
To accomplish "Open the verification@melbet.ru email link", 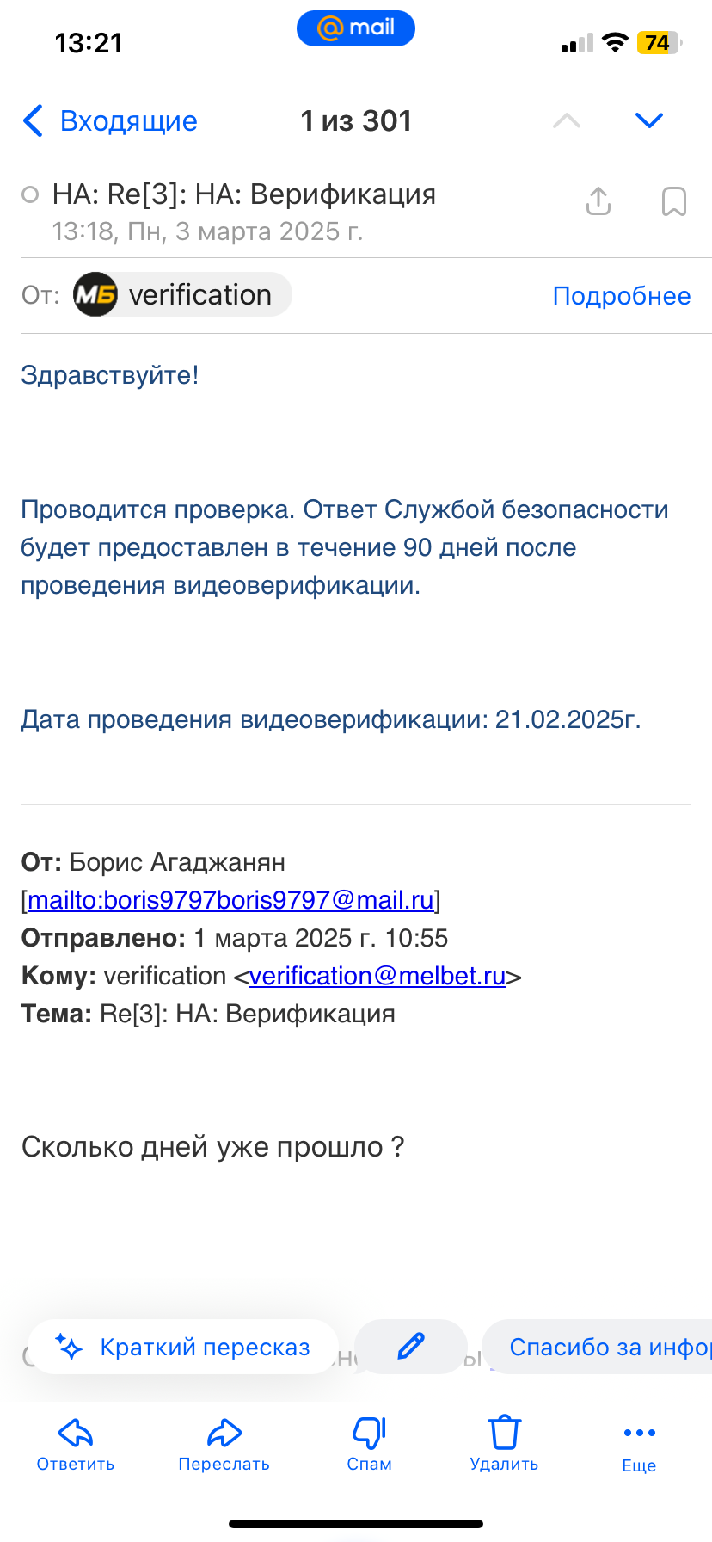I will (x=377, y=976).
